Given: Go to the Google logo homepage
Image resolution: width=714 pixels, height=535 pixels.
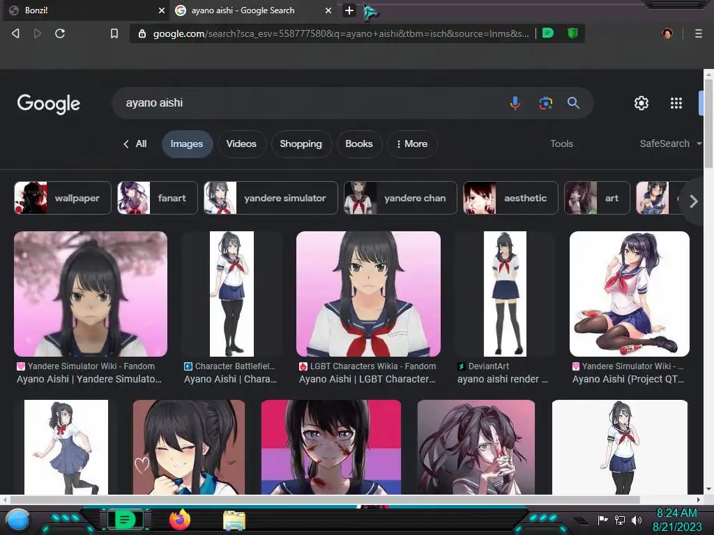Looking at the screenshot, I should pyautogui.click(x=49, y=104).
